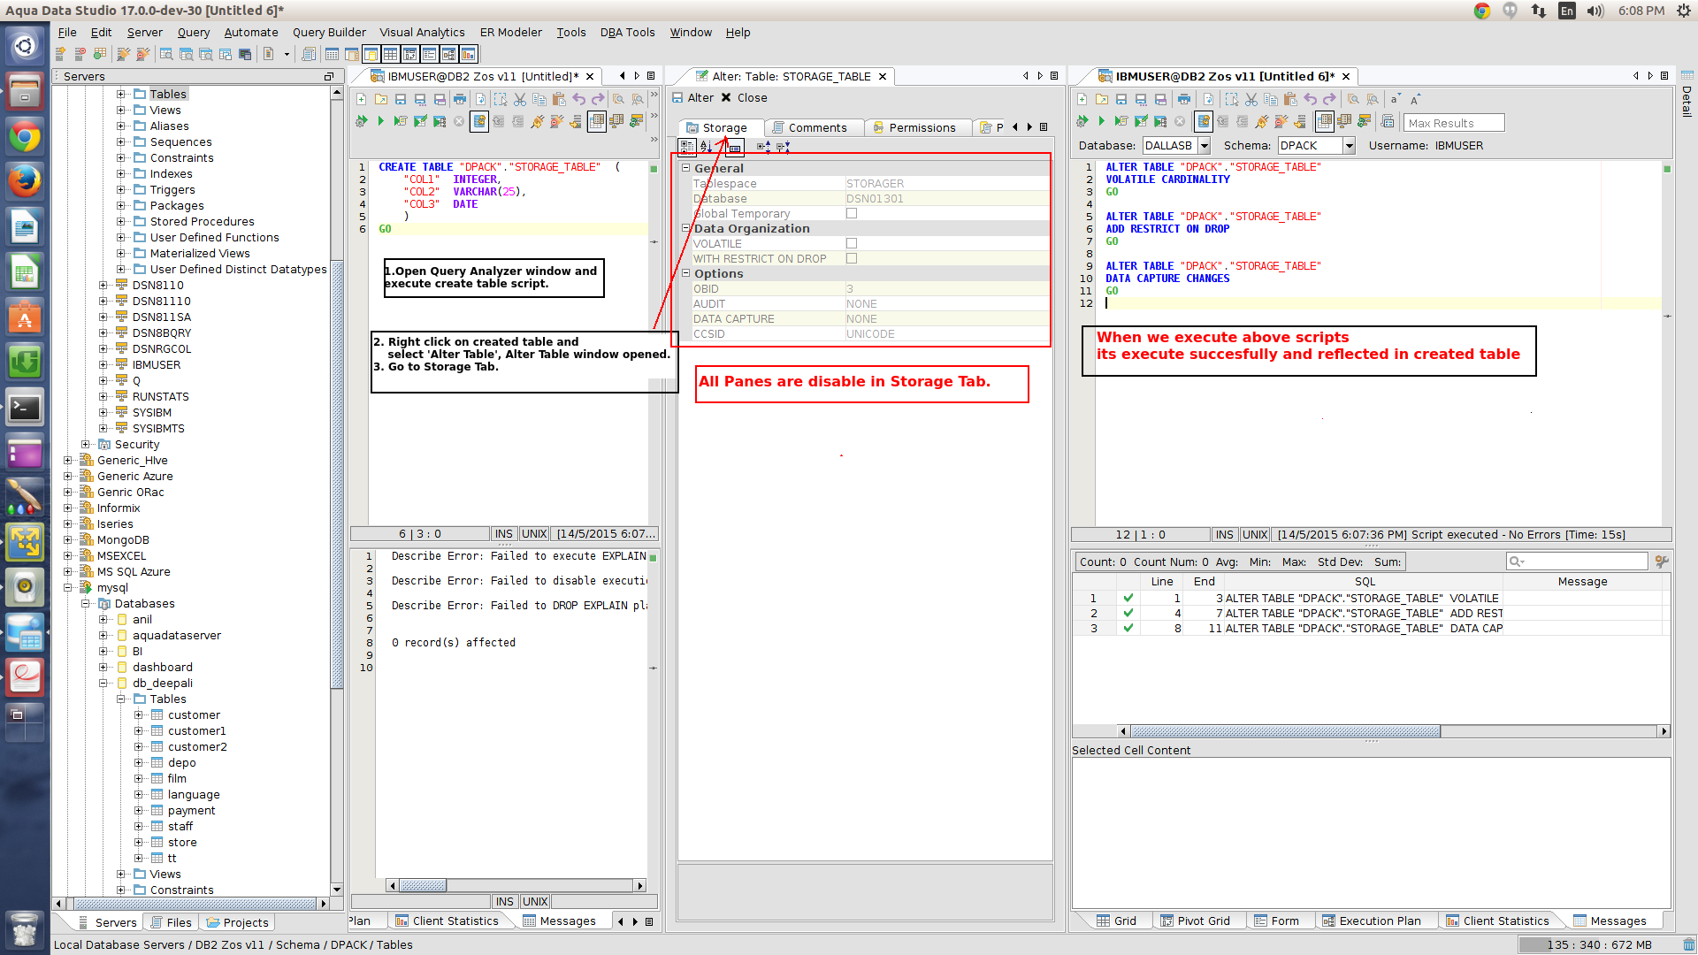Click New Script icon in Untitled 6 toolbar
Image resolution: width=1698 pixels, height=955 pixels.
[1082, 99]
